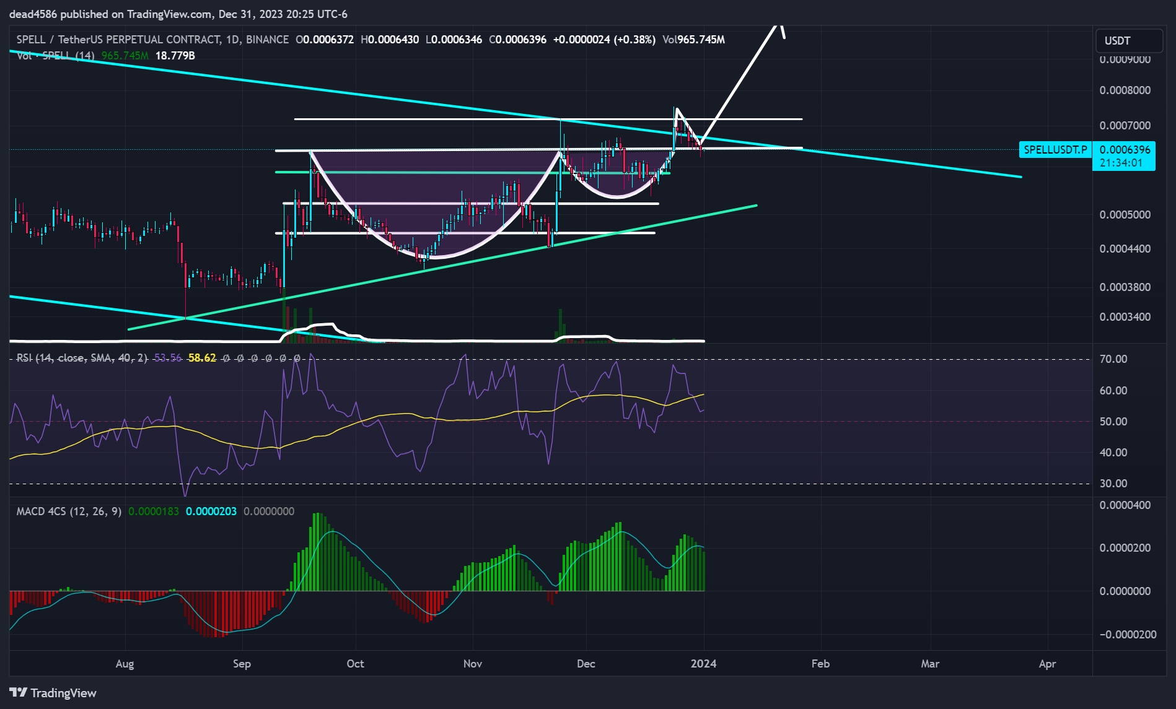Click the 0.0008000 price axis label
The height and width of the screenshot is (709, 1176).
click(x=1125, y=90)
